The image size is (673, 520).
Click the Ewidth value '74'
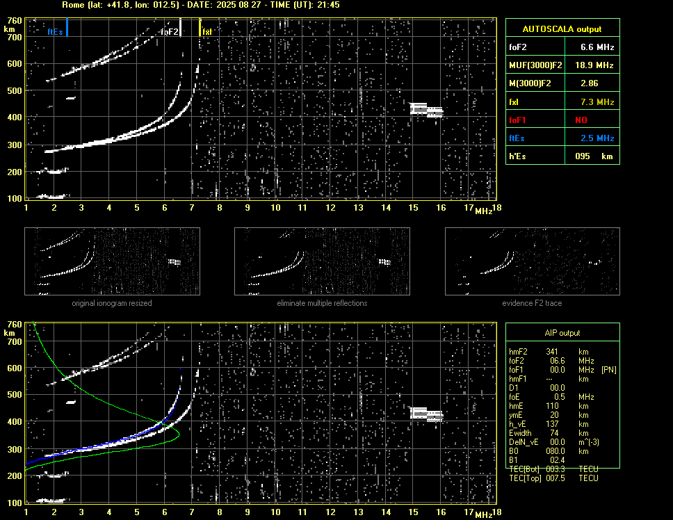pyautogui.click(x=554, y=433)
